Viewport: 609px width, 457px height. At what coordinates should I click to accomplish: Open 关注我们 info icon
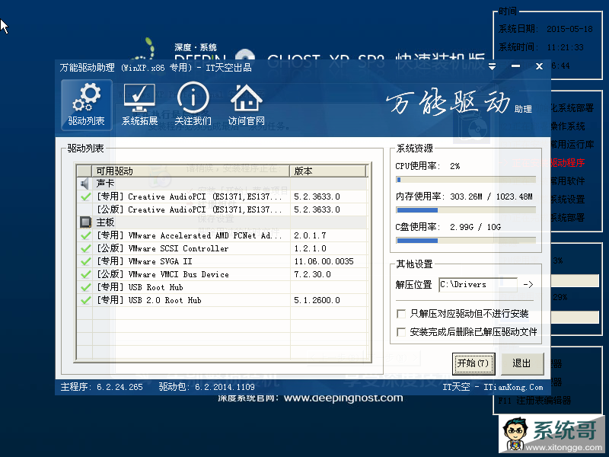coord(193,104)
